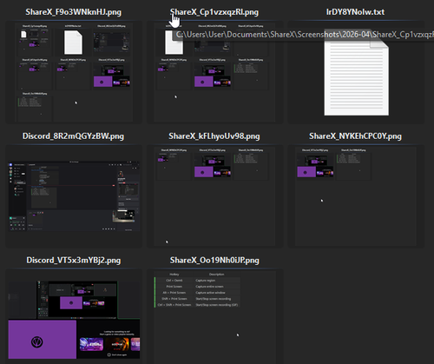Click the file name Discord_8R2mQGYzBW.png
Screen dimensions: 434x364
(x=73, y=136)
